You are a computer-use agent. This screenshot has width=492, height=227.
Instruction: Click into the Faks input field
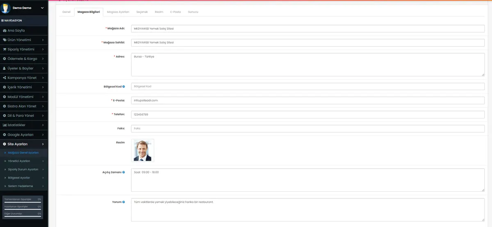pos(308,129)
